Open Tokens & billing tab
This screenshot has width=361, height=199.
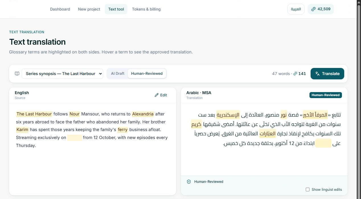coord(146,9)
